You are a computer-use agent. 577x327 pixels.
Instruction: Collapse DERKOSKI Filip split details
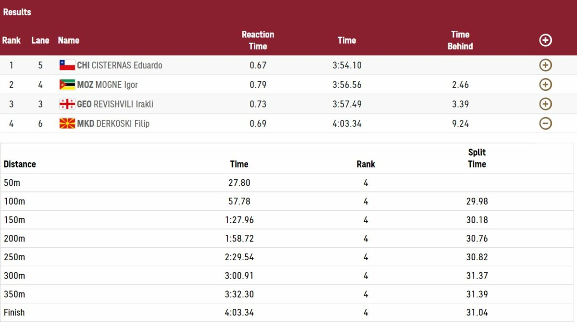(x=545, y=123)
